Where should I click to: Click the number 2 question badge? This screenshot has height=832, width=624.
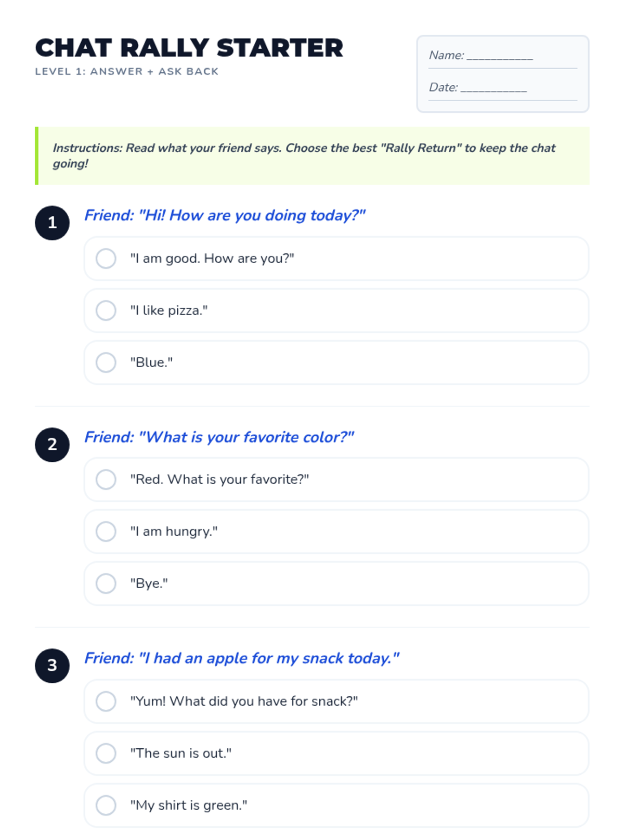pos(52,445)
